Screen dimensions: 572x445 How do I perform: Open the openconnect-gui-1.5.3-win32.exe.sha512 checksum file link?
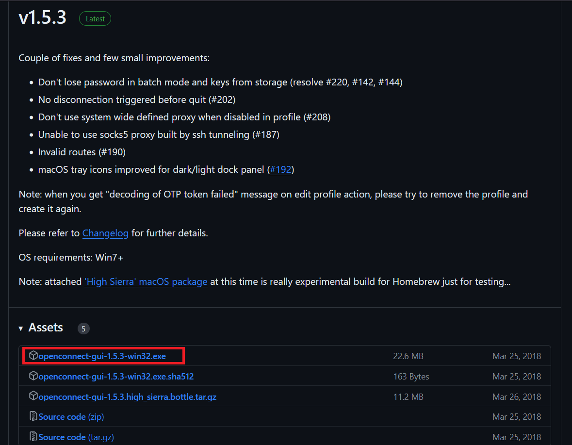[x=116, y=377]
